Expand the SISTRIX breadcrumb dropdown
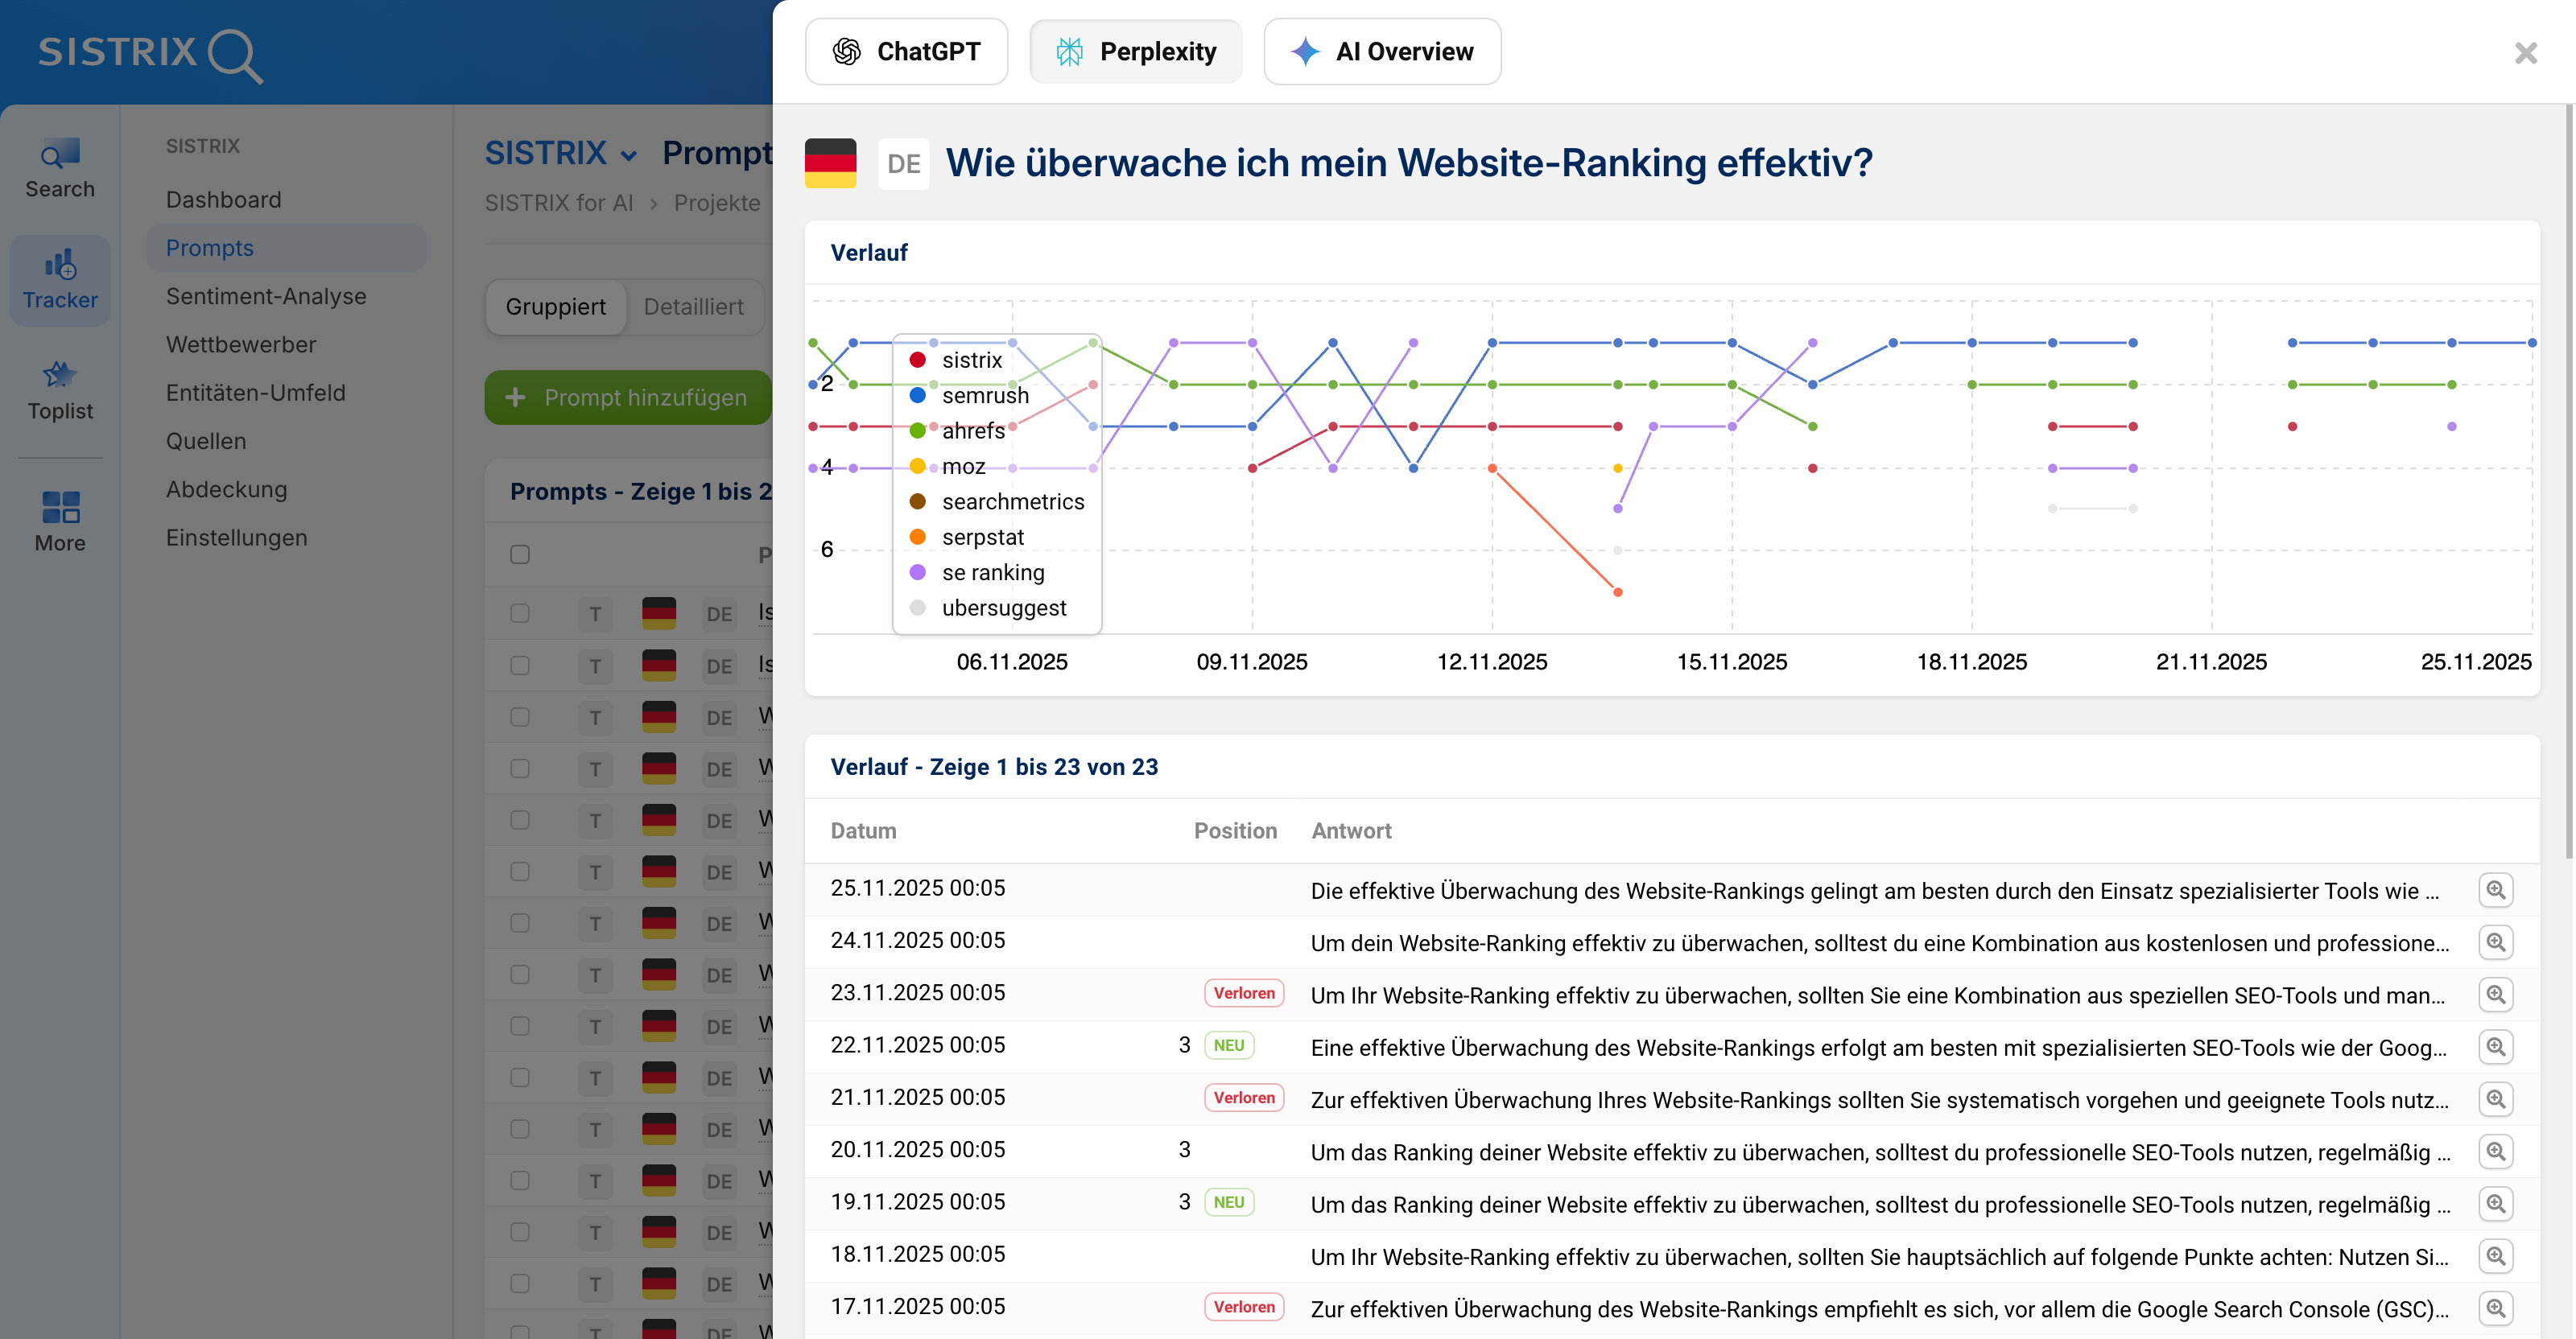Viewport: 2576px width, 1339px height. pos(562,152)
